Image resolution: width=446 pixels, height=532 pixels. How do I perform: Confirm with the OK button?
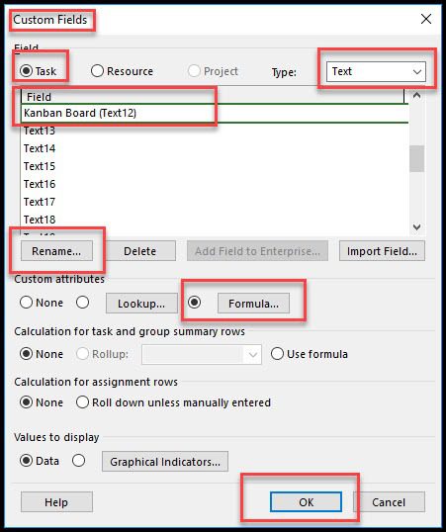point(306,501)
